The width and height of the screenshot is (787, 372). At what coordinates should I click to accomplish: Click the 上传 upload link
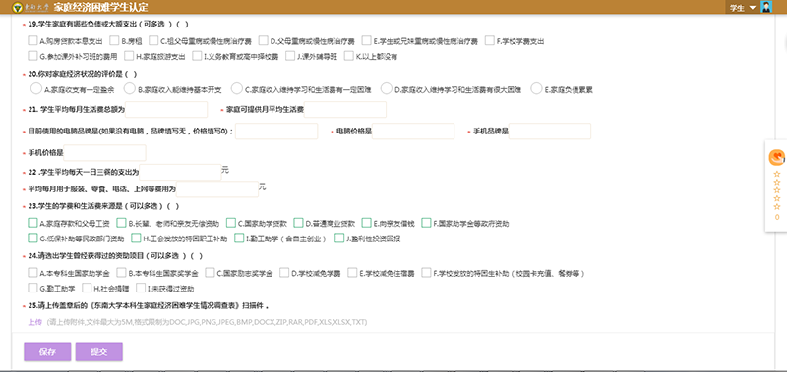[34, 322]
